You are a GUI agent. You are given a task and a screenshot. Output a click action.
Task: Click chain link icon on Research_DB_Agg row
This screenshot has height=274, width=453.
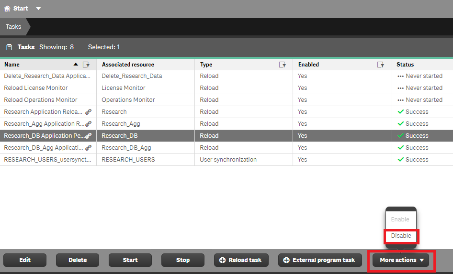coord(89,148)
